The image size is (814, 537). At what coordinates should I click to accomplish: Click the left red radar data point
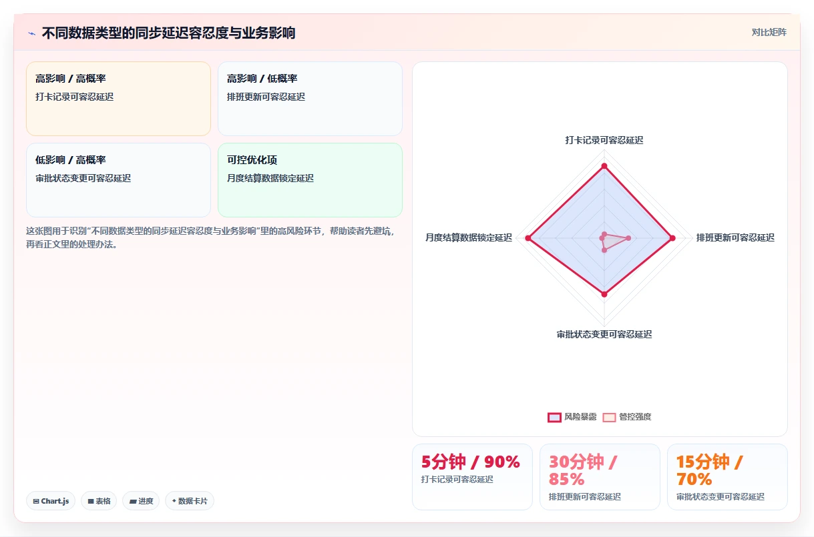pos(528,238)
